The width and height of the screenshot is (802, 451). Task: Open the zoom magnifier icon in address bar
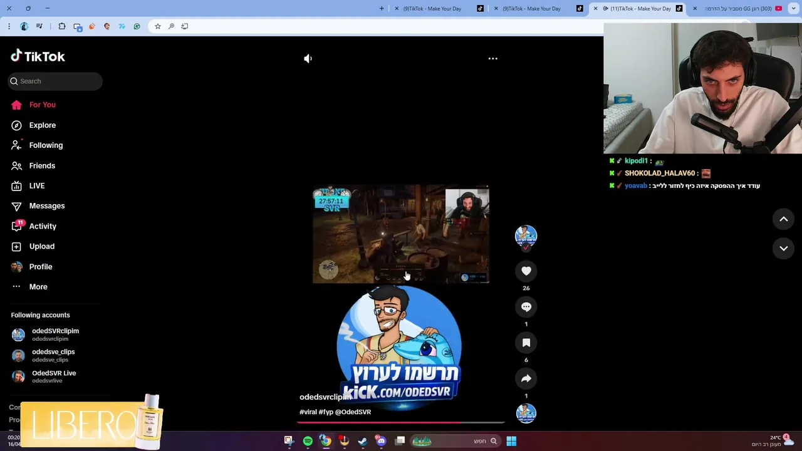[171, 26]
